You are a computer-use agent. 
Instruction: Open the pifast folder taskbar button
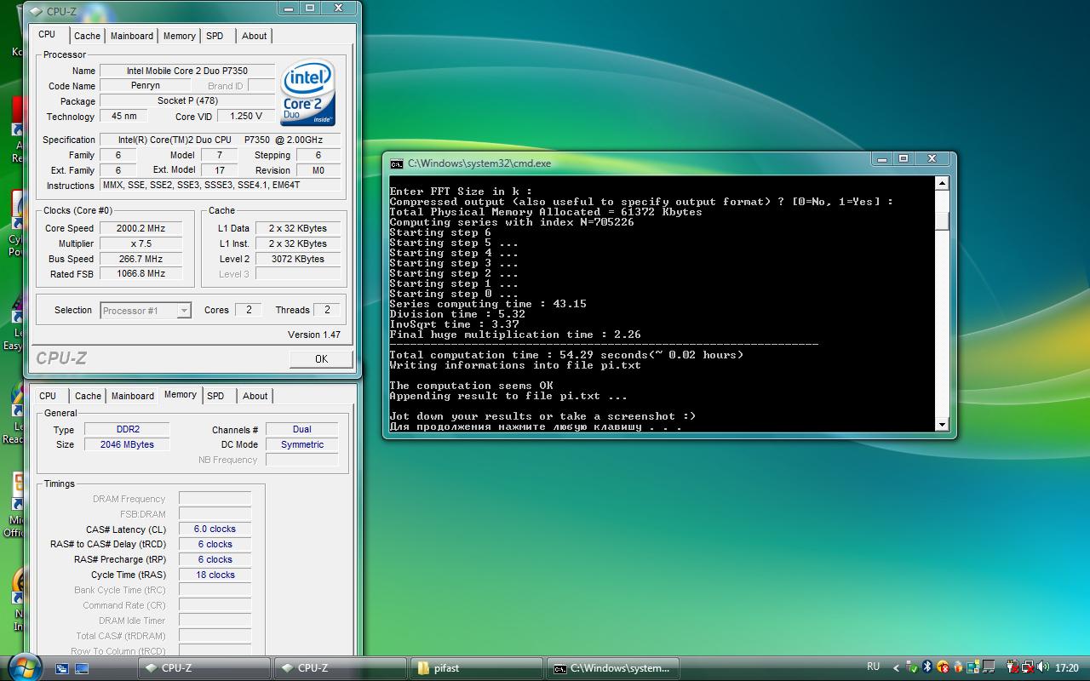coord(477,668)
